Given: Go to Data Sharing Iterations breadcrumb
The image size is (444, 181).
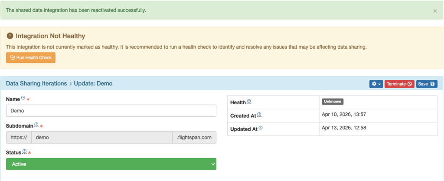Looking at the screenshot, I should [x=36, y=83].
